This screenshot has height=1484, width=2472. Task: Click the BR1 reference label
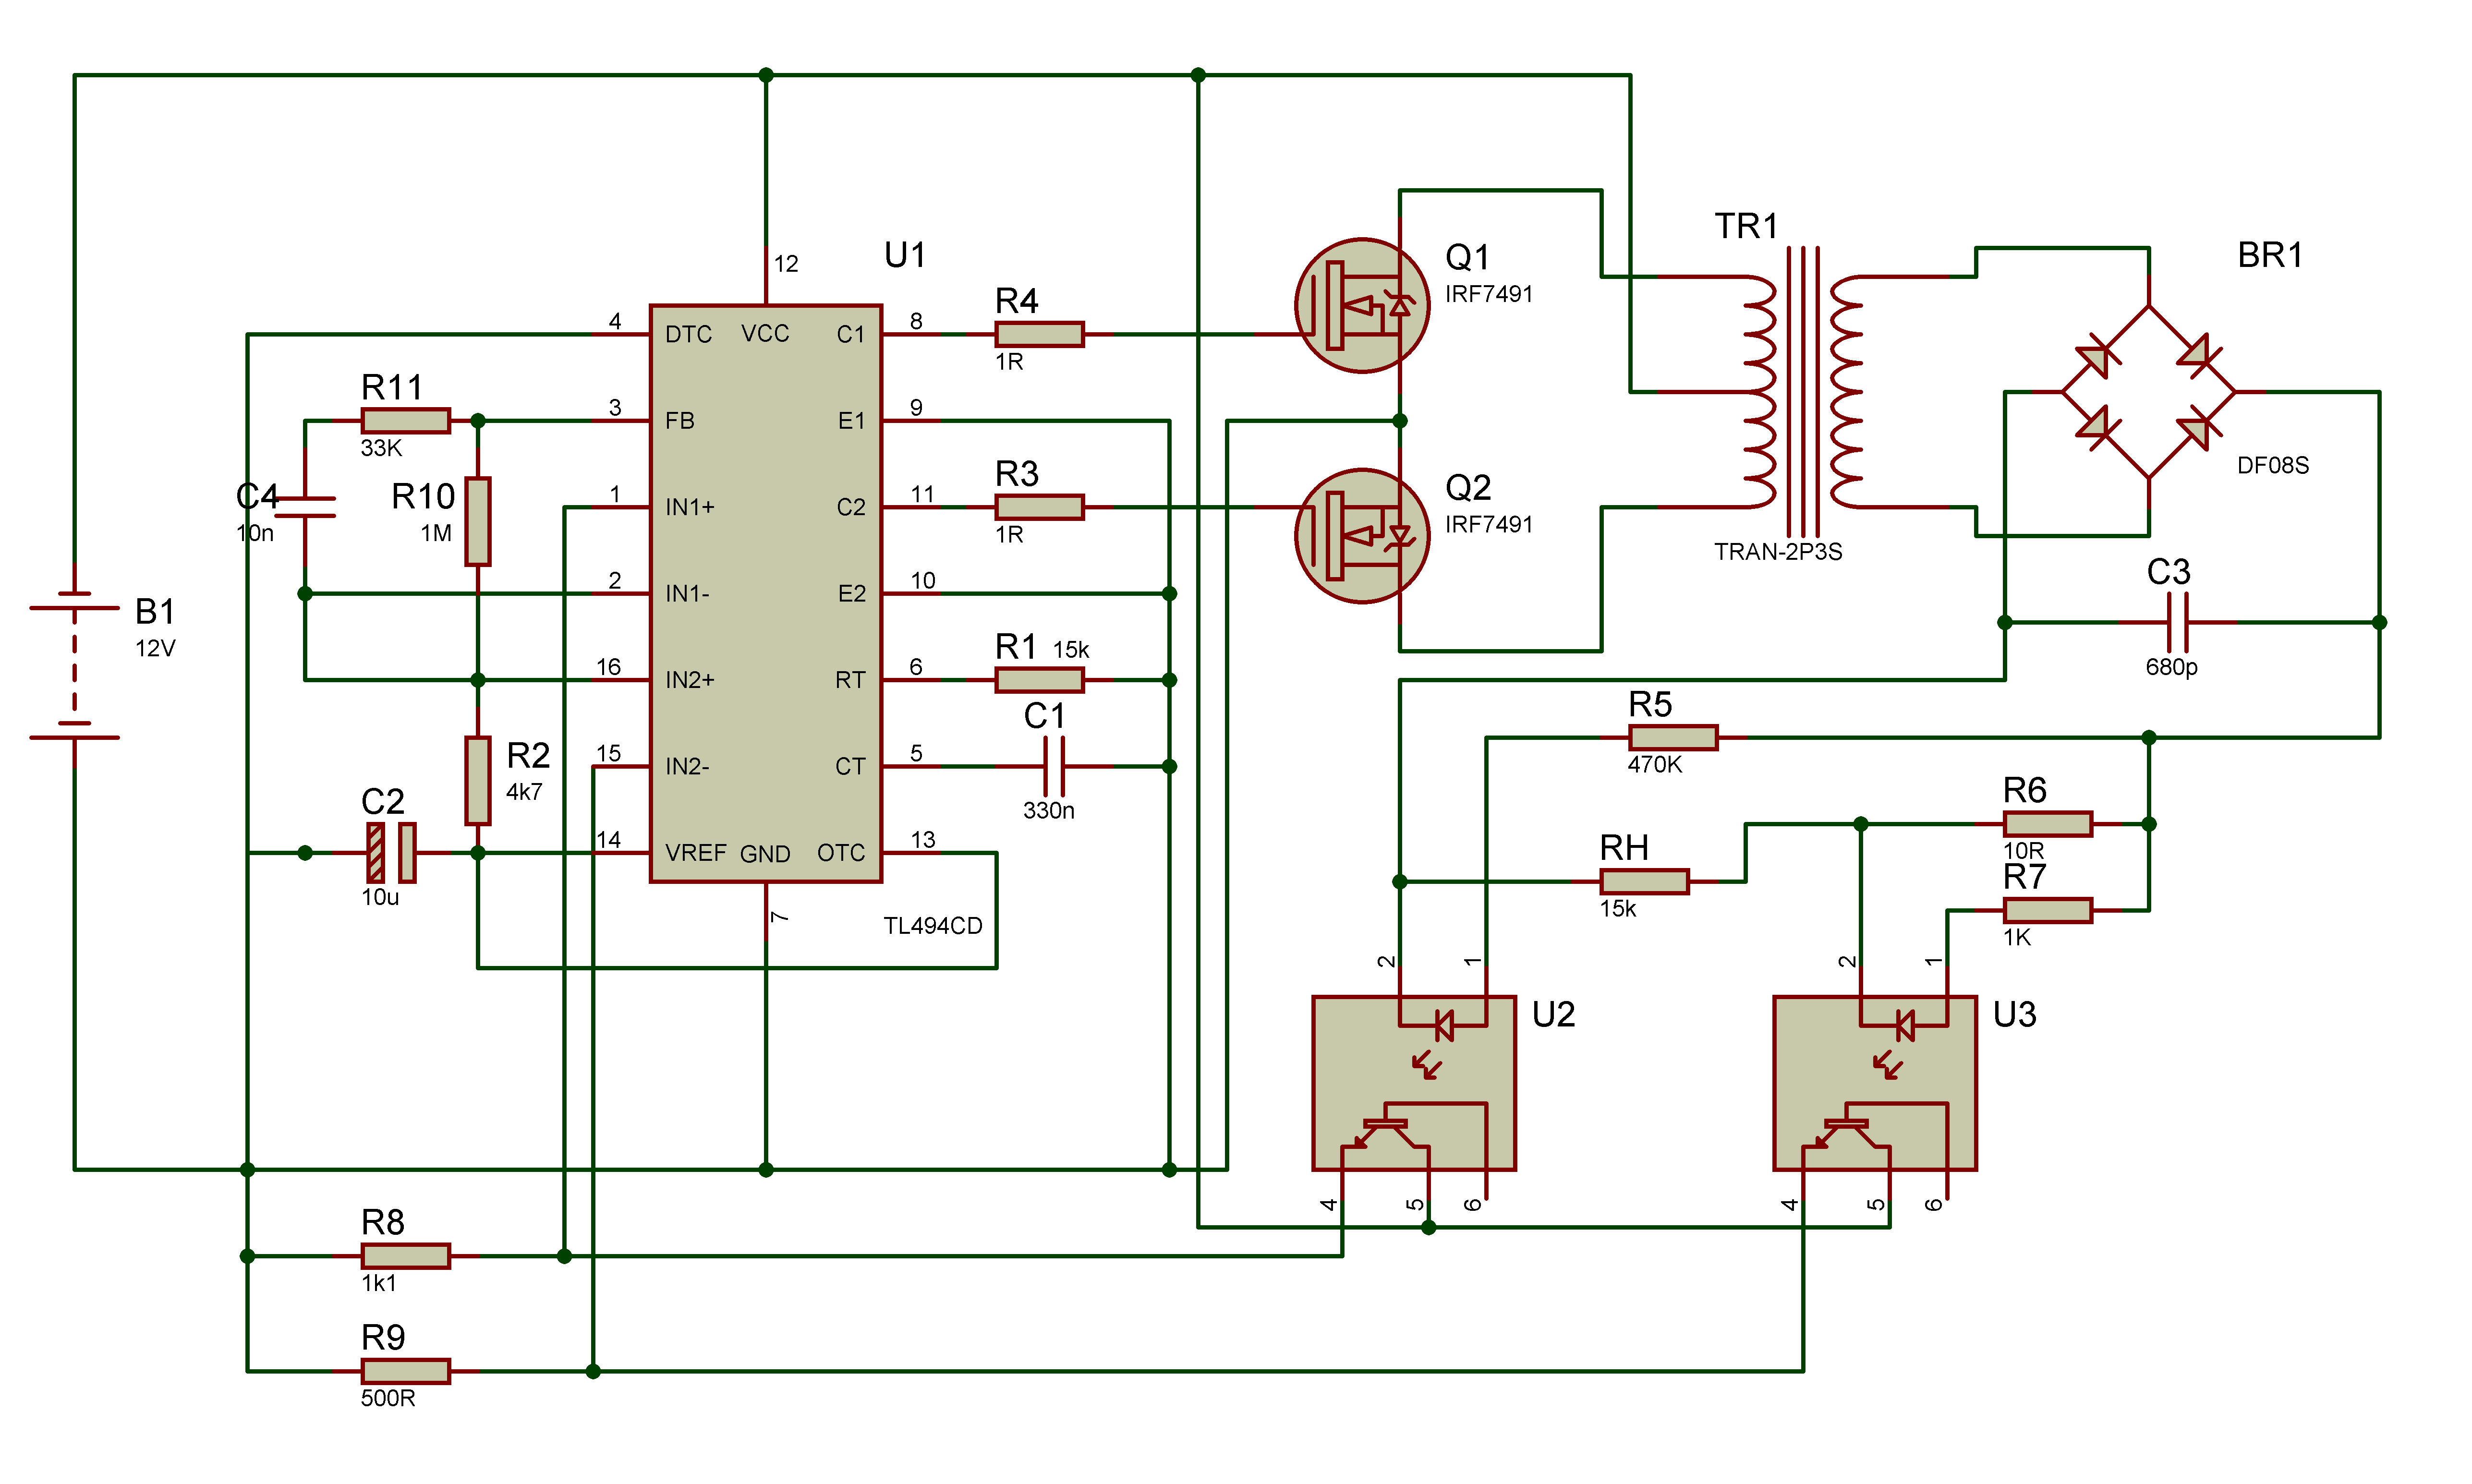coord(2270,255)
